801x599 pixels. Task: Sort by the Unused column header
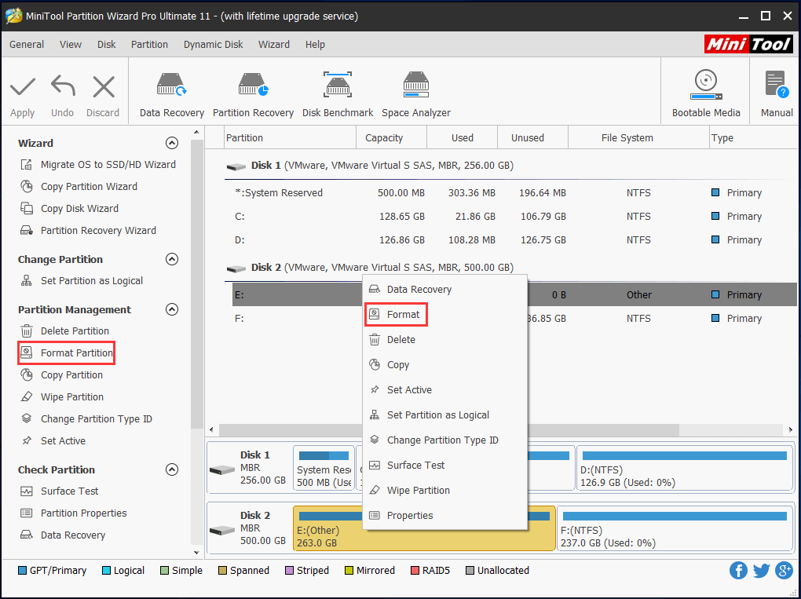[x=532, y=138]
